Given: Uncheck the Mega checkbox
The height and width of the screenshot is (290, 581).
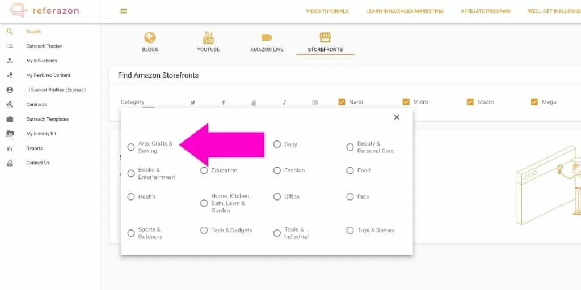Looking at the screenshot, I should [534, 102].
